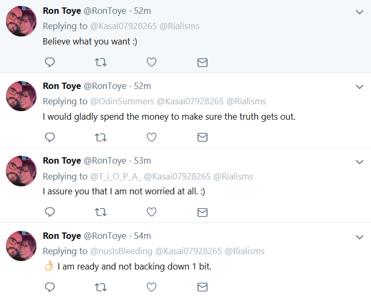Reply to the "not backing down 1 bit" tweet
Image resolution: width=371 pixels, height=296 pixels.
coord(50,287)
